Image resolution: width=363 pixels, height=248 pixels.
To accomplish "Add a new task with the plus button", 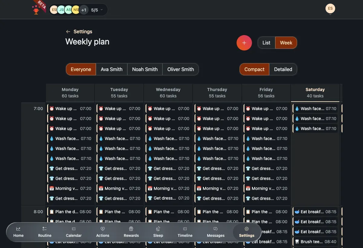I will click(244, 43).
